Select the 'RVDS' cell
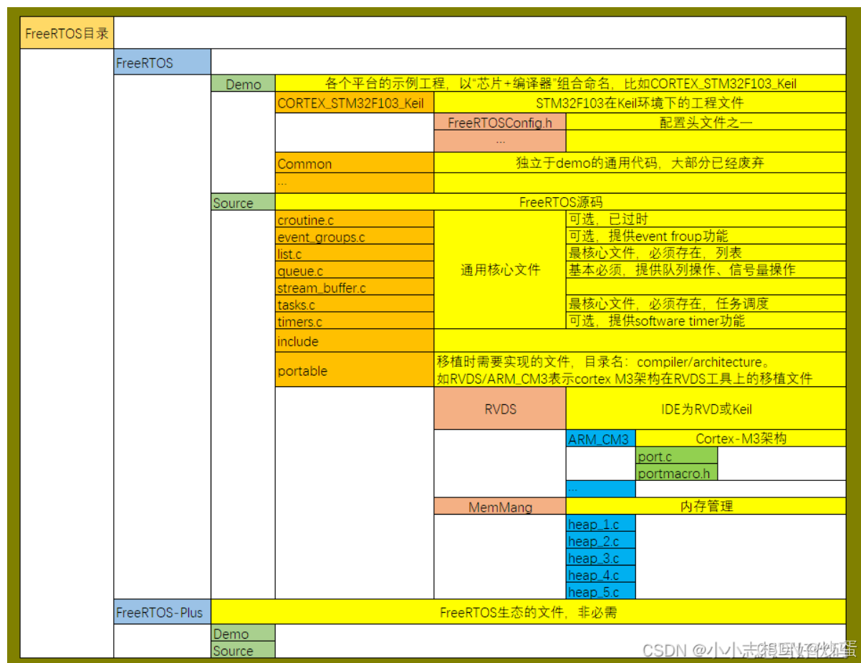 pos(500,409)
